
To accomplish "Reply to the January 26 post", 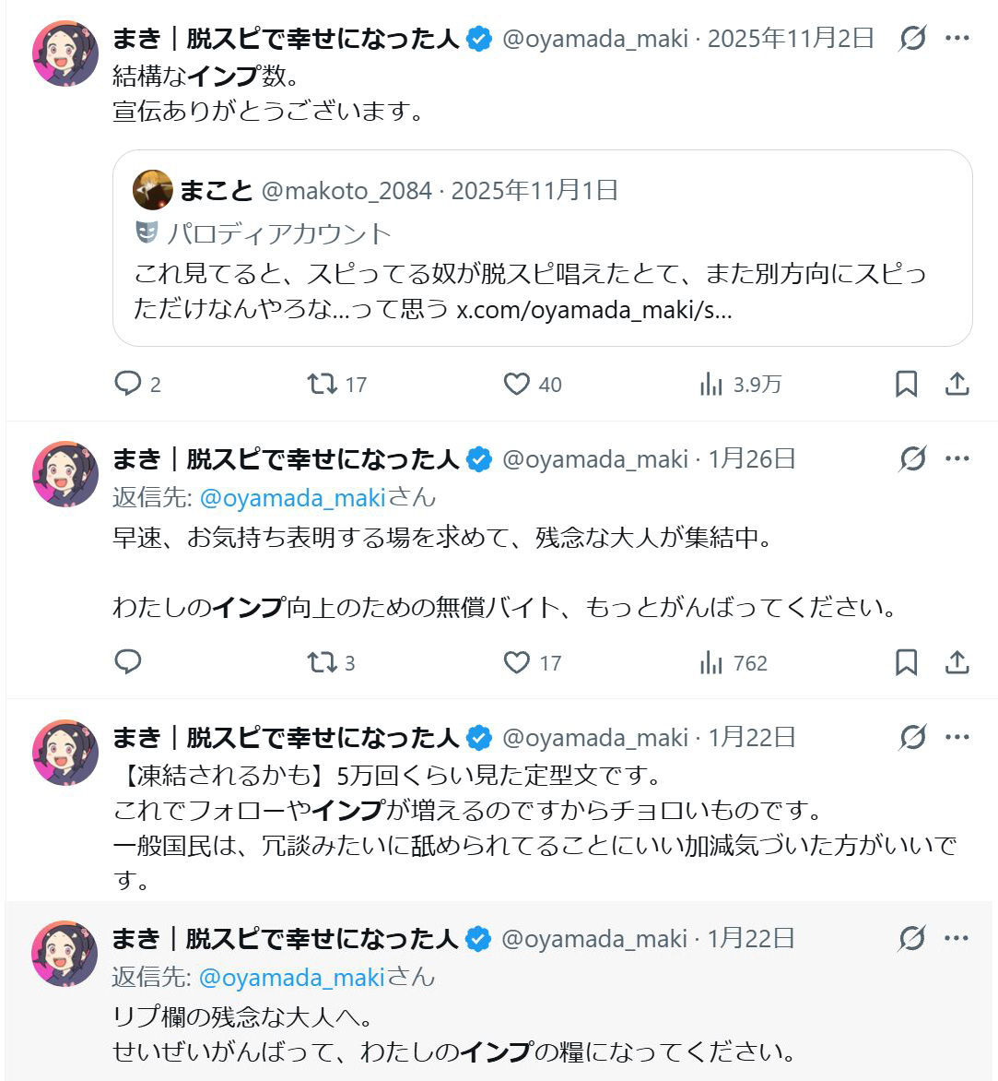I will tap(128, 662).
